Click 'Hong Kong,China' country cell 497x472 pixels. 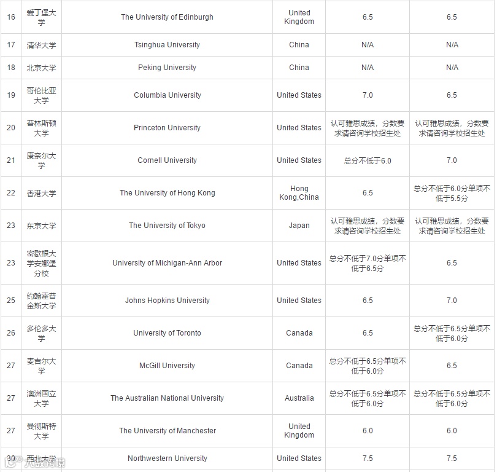pos(299,193)
